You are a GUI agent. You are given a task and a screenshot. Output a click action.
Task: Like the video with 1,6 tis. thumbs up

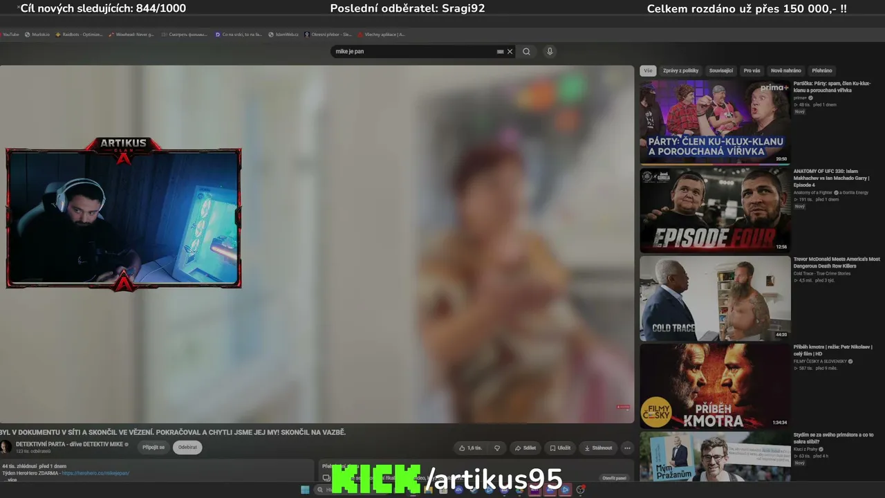coord(470,448)
